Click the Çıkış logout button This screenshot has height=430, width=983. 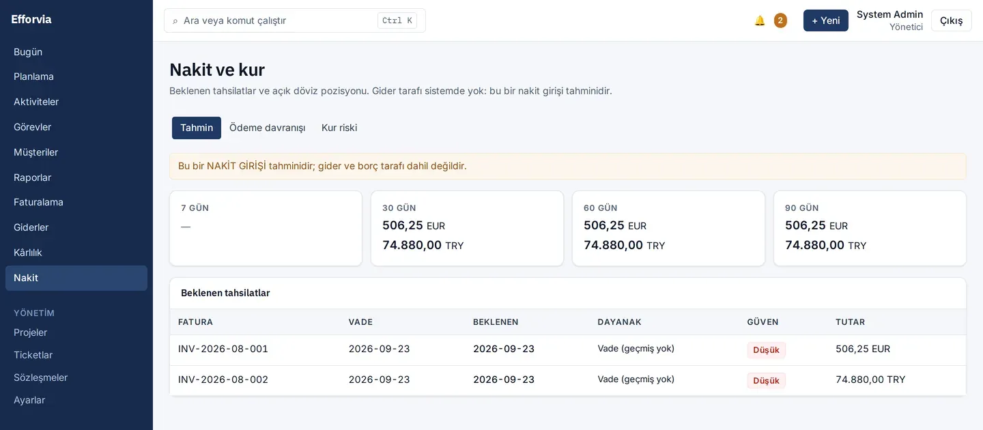[952, 20]
